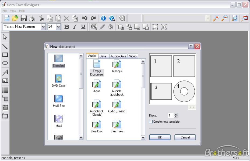Select the DVD Case document type
250x161 pixels.
pyautogui.click(x=58, y=81)
